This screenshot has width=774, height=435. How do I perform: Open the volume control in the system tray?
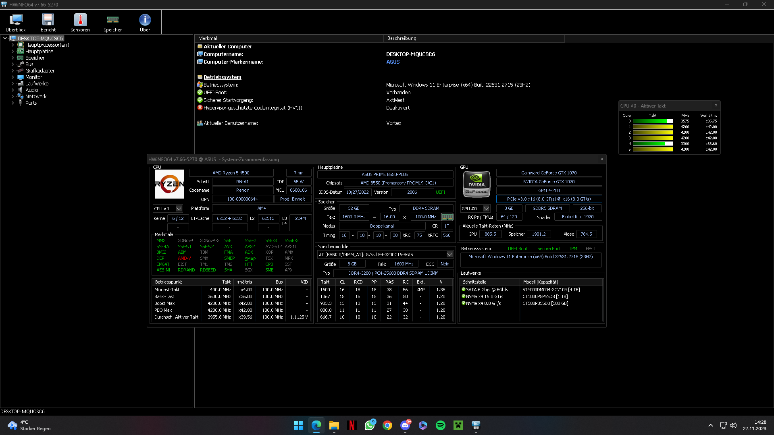tap(733, 425)
